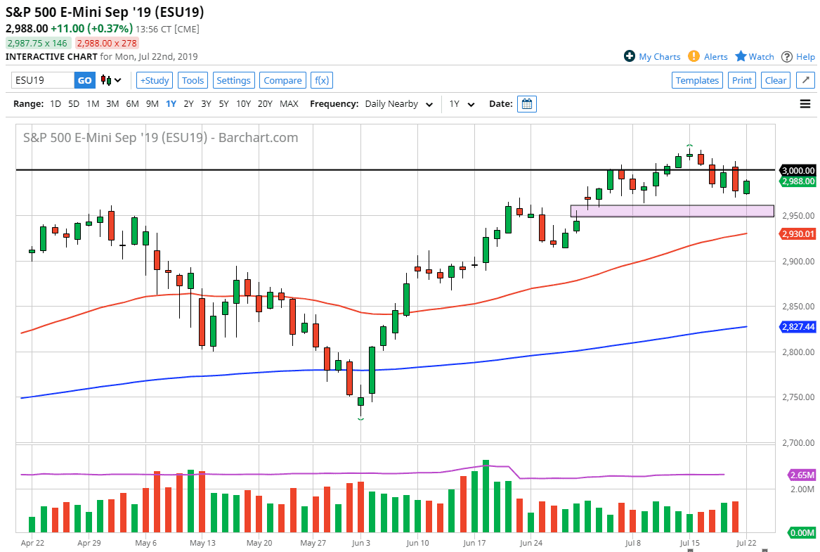Screen dimensions: 820x552
Task: Open the chart style chevron dropdown
Action: (x=116, y=80)
